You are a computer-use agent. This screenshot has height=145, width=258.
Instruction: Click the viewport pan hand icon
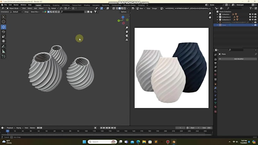127,32
